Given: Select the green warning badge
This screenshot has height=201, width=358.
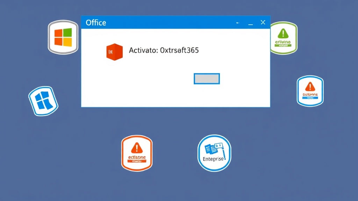Looking at the screenshot, I should [283, 38].
